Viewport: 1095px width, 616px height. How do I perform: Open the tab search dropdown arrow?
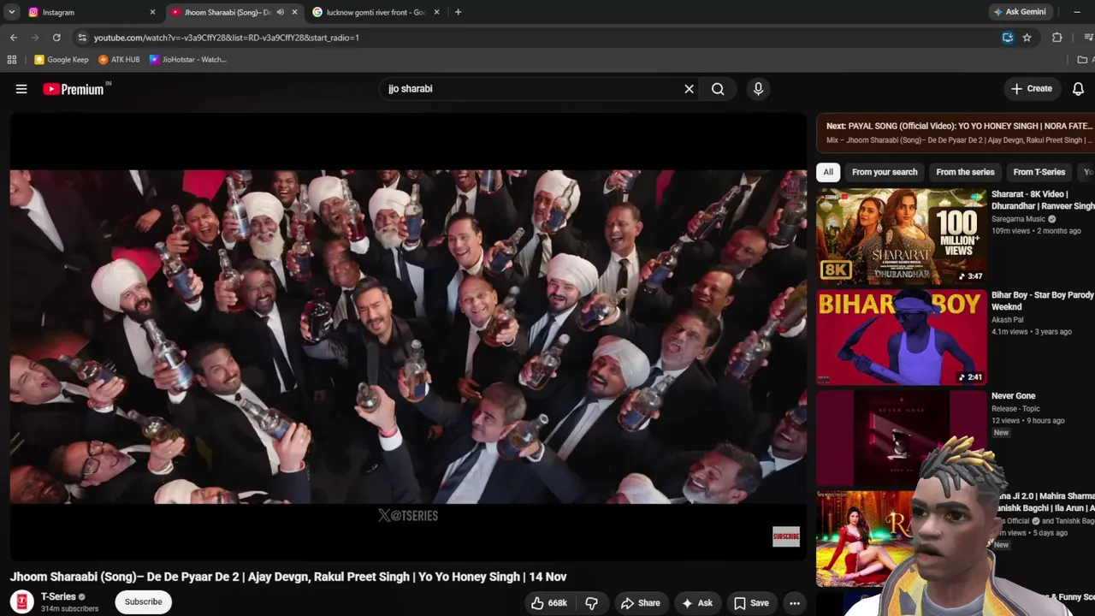(12, 12)
